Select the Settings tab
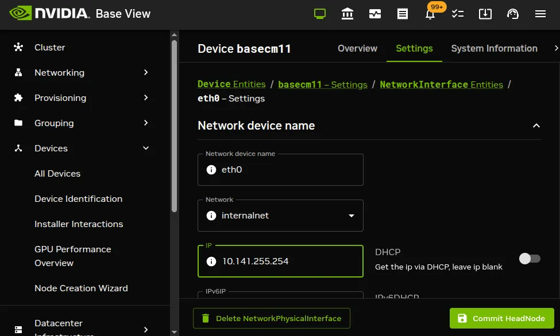 414,48
